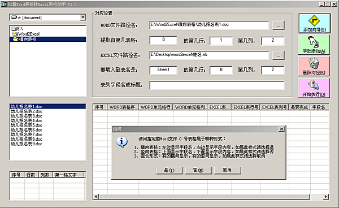Click the EXCEL表列号 column header
This screenshot has height=208, width=339.
pyautogui.click(x=275, y=107)
